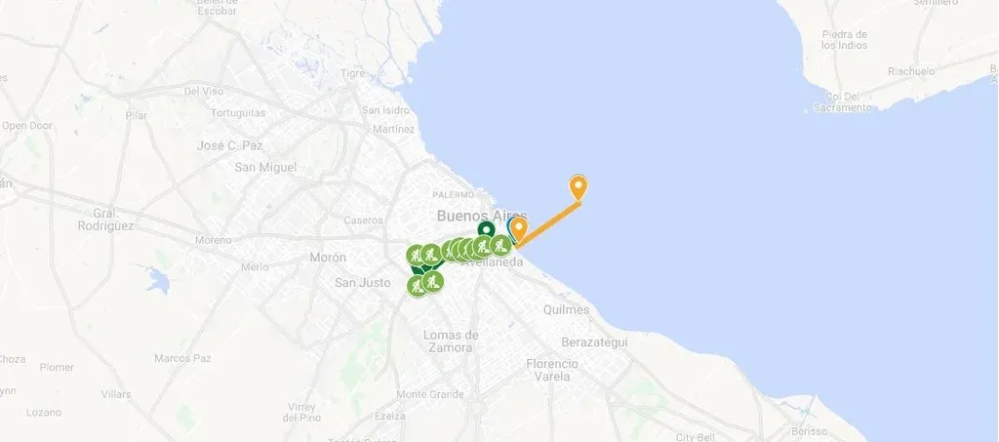Select the Quilmes map label
This screenshot has height=442, width=999.
point(567,309)
